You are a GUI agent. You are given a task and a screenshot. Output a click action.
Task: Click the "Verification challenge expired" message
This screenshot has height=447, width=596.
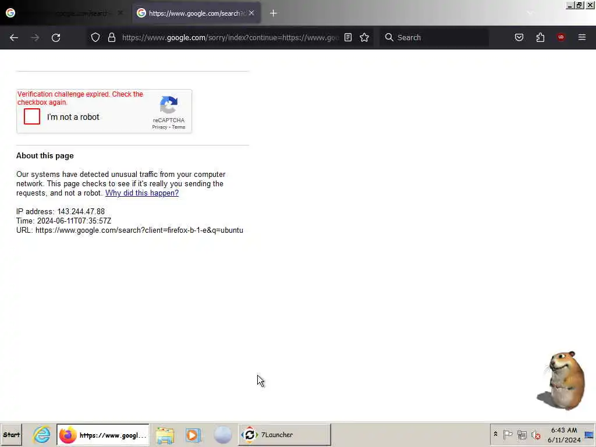click(80, 98)
